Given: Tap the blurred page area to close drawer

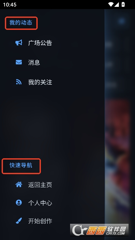Looking at the screenshot, I should coord(120,116).
